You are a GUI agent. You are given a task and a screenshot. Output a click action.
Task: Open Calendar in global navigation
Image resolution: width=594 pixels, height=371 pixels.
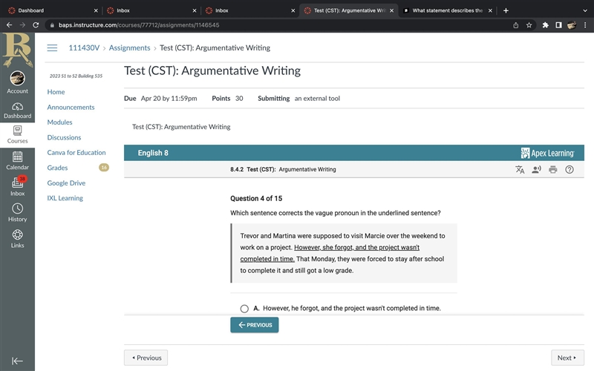[x=17, y=160]
